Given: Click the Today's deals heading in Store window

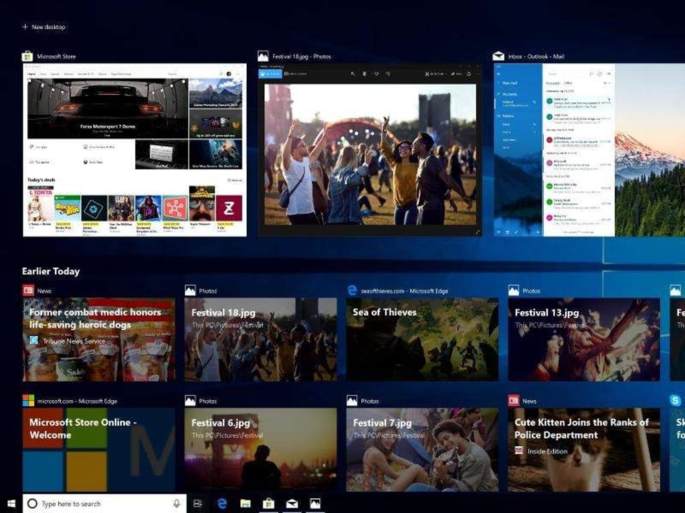Looking at the screenshot, I should pos(41,180).
